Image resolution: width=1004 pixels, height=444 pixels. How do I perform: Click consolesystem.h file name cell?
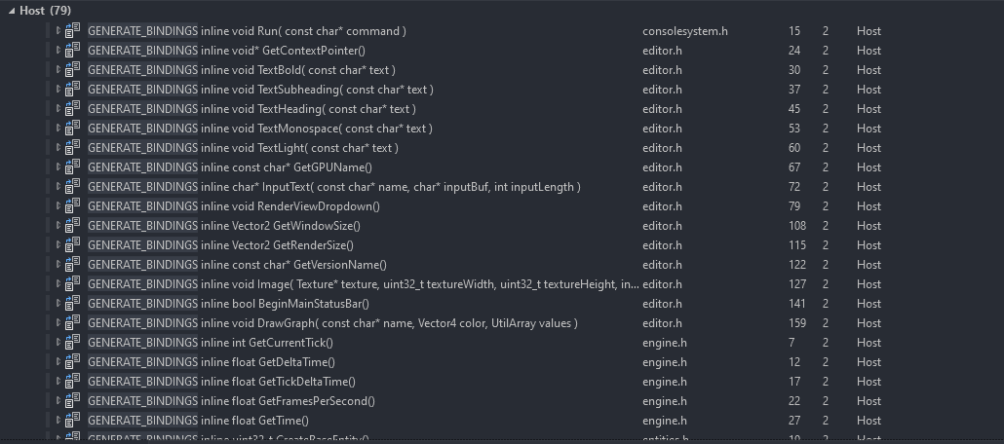tap(684, 31)
